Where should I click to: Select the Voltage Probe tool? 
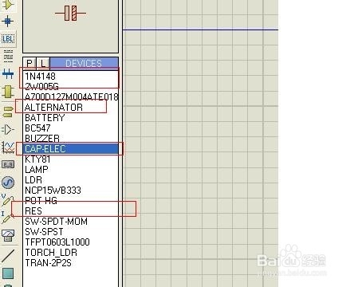(7, 200)
